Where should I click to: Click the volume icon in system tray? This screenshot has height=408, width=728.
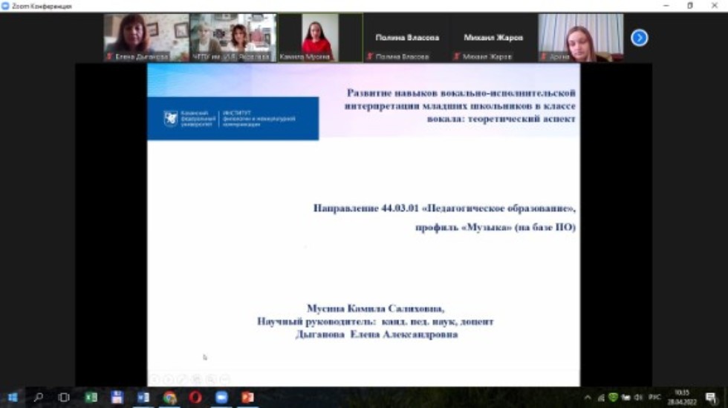638,398
